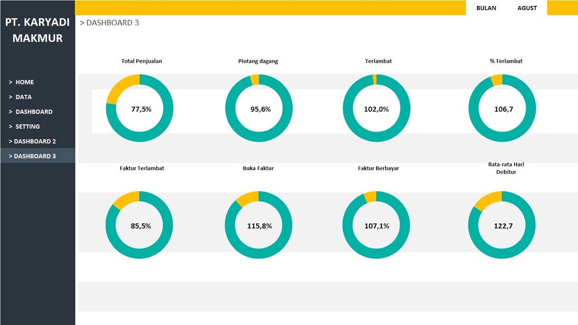Viewport: 578px width, 325px height.
Task: Click the Faktur Terlambat chart title
Action: tap(142, 168)
